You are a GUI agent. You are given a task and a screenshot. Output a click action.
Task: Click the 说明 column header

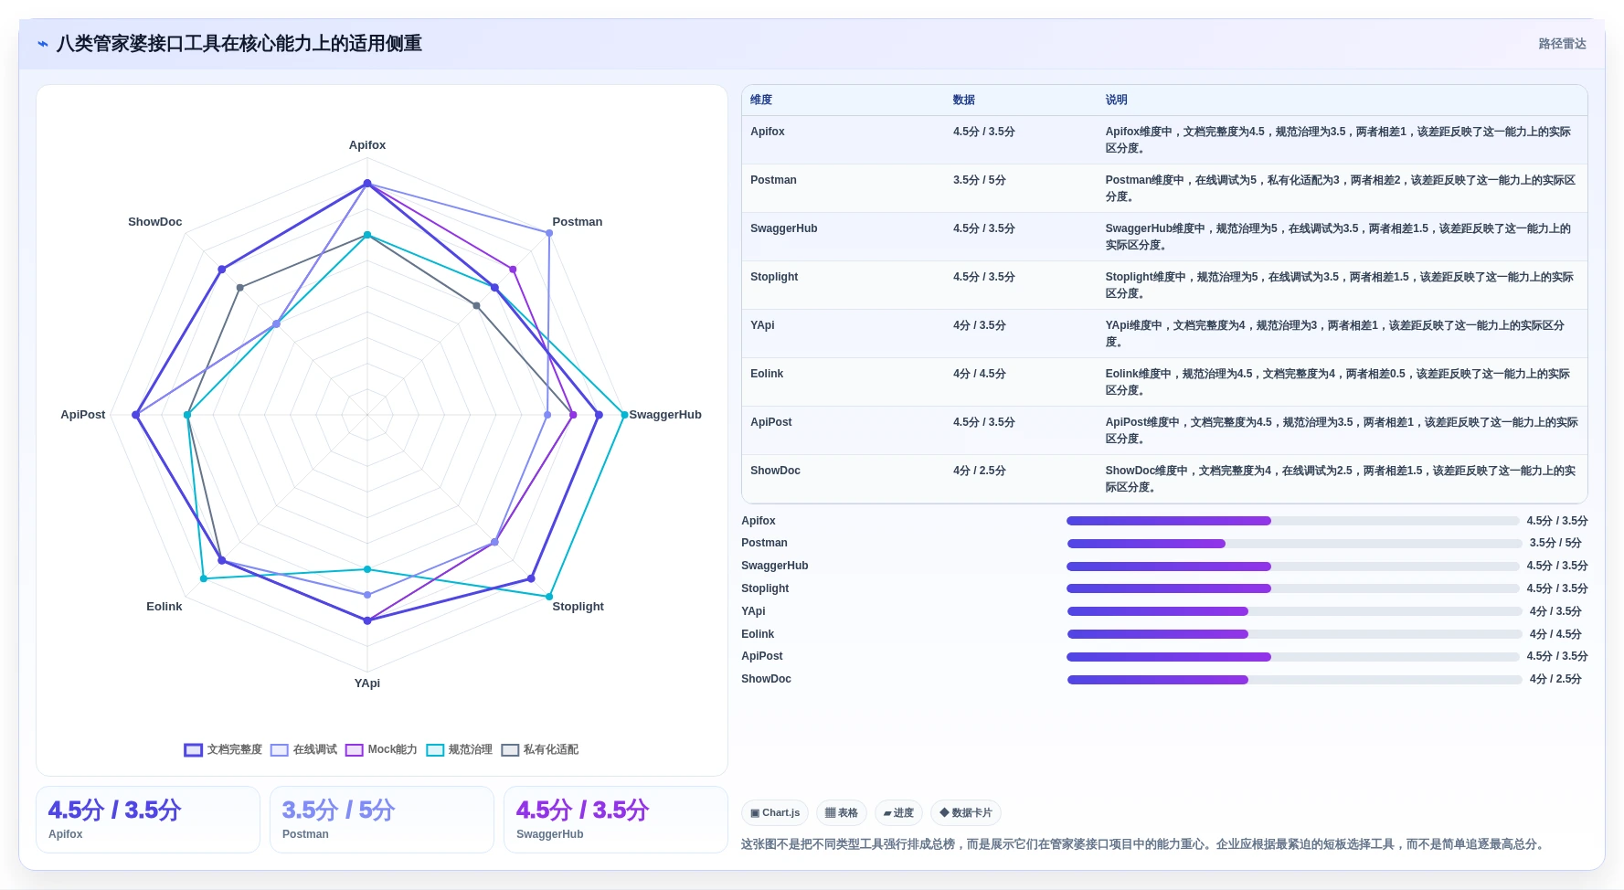(1116, 100)
